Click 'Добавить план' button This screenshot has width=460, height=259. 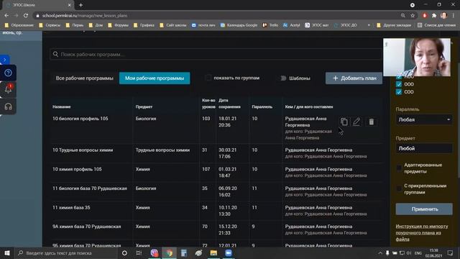[354, 78]
